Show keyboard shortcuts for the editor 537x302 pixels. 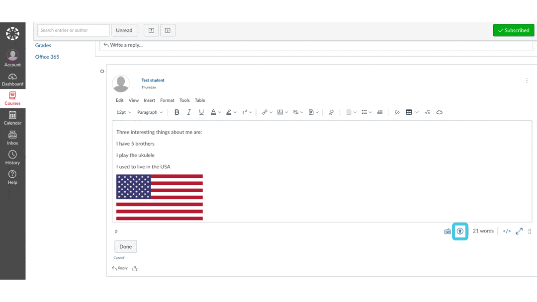(447, 231)
